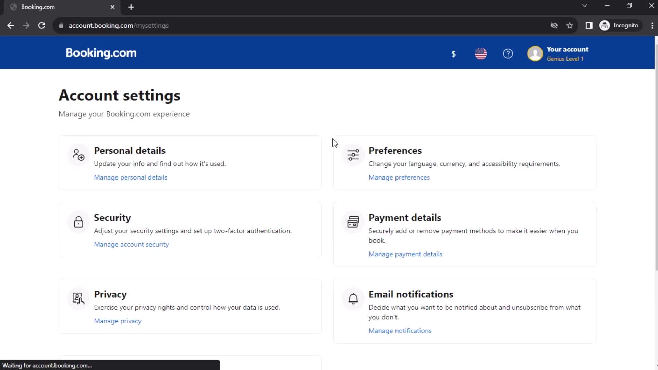The image size is (658, 370).
Task: Open Manage account security link
Action: pyautogui.click(x=131, y=244)
